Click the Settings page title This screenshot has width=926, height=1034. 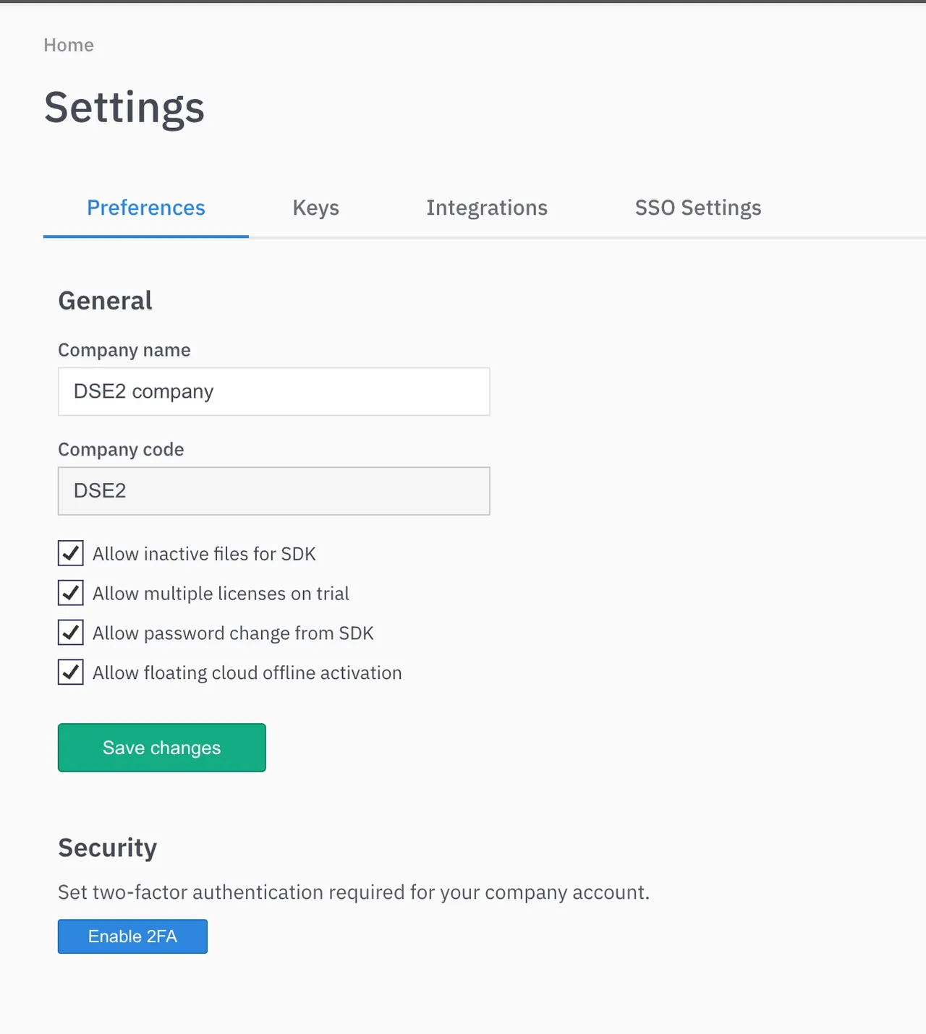(124, 108)
